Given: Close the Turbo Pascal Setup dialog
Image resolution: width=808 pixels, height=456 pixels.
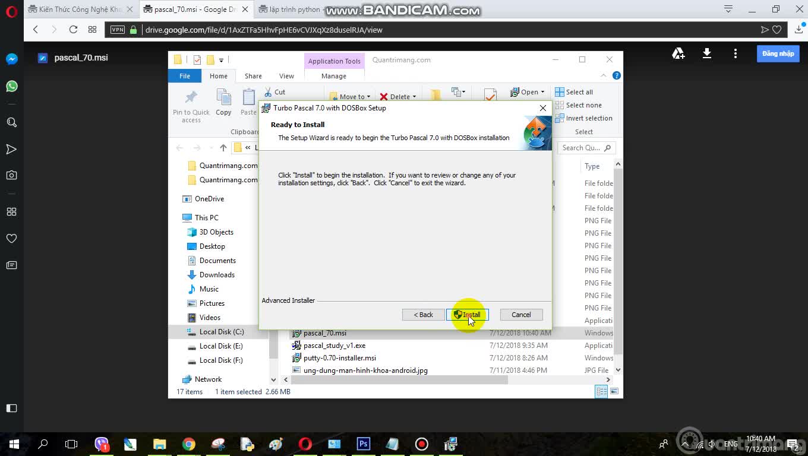Looking at the screenshot, I should (542, 108).
